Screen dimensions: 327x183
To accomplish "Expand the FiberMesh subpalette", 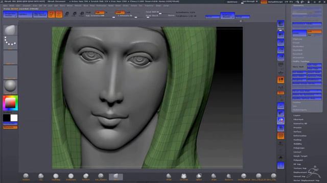I will 298,119.
